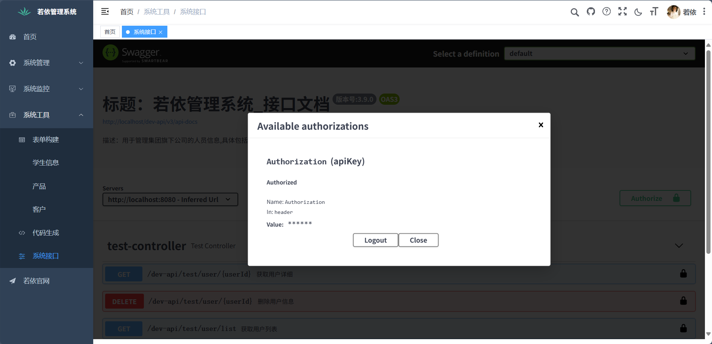
Task: Open the 若依官网 sidebar link
Action: point(47,281)
